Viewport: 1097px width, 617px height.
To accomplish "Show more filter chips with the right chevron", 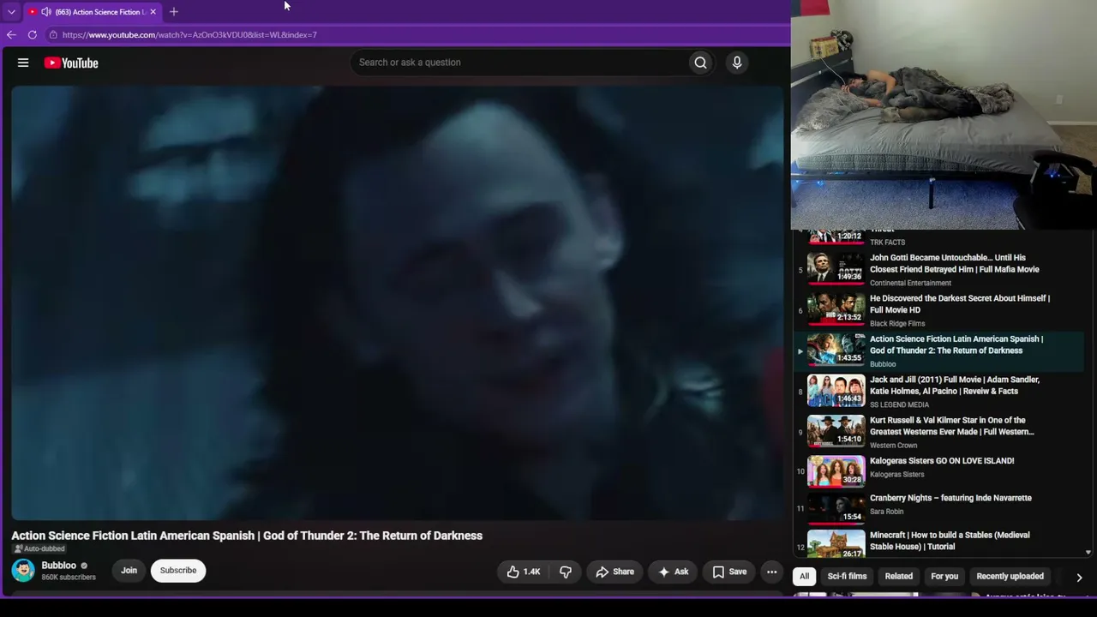I will (x=1079, y=578).
